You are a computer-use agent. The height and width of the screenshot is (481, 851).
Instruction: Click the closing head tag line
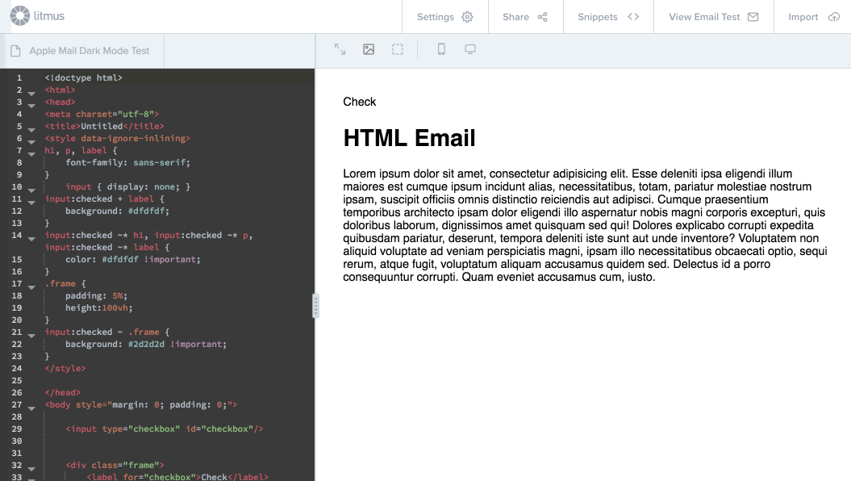[62, 392]
